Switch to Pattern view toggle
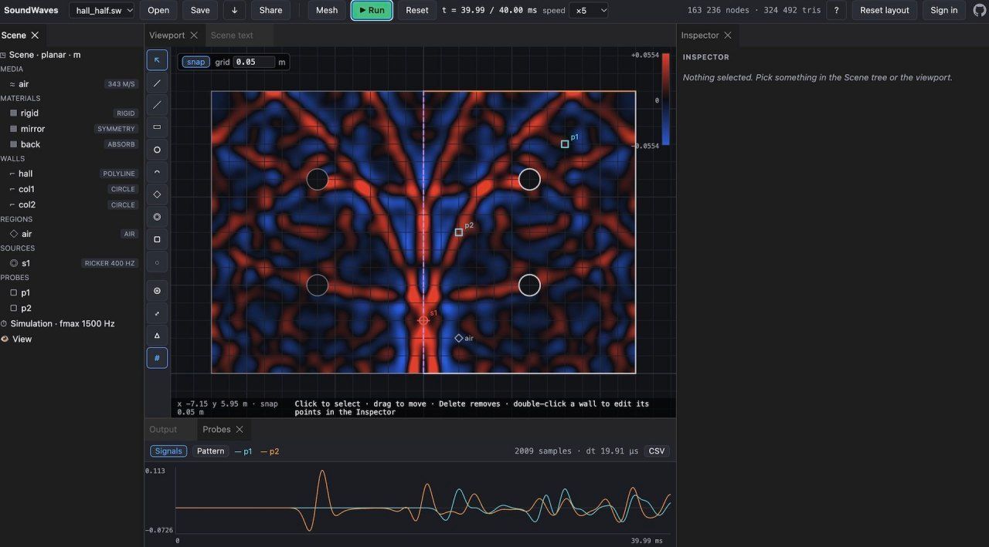Viewport: 989px width, 547px height. point(210,451)
